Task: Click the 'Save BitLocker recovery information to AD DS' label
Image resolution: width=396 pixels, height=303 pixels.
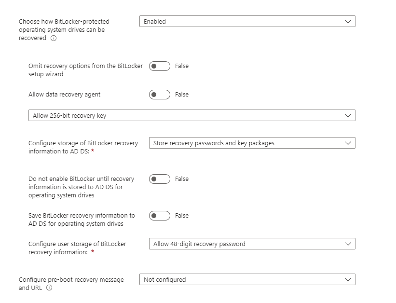Action: (82, 220)
